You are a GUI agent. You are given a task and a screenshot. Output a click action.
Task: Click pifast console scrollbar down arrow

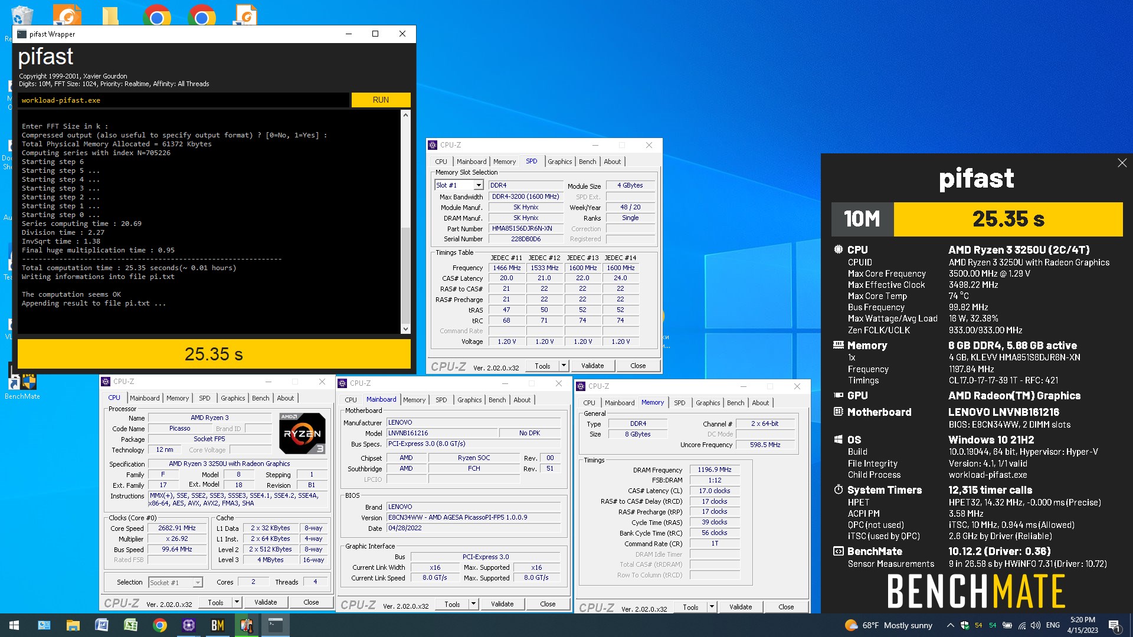tap(405, 329)
